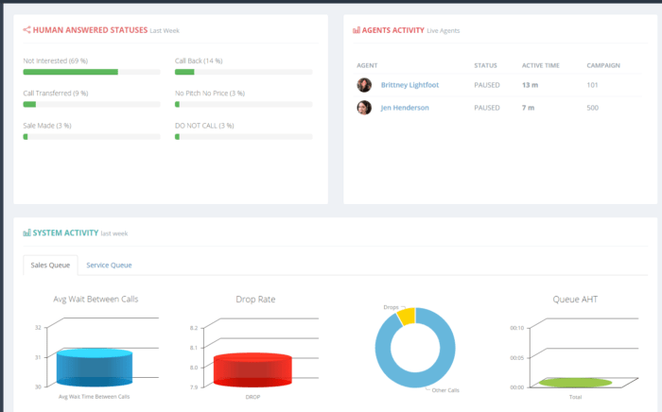Switch to the Service Queue tab
The height and width of the screenshot is (412, 662).
(x=109, y=265)
